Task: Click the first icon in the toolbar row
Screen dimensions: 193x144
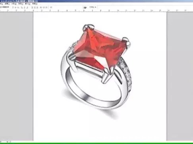Action: click(13, 7)
